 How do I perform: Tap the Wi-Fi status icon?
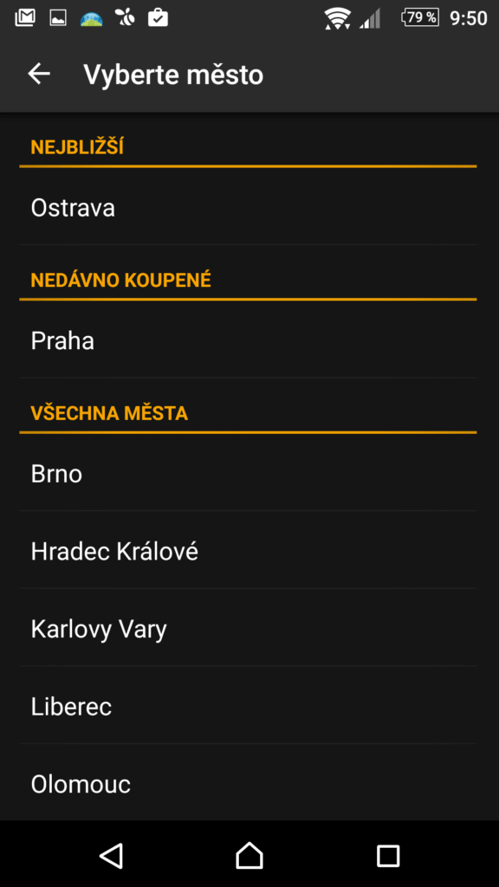pyautogui.click(x=338, y=19)
